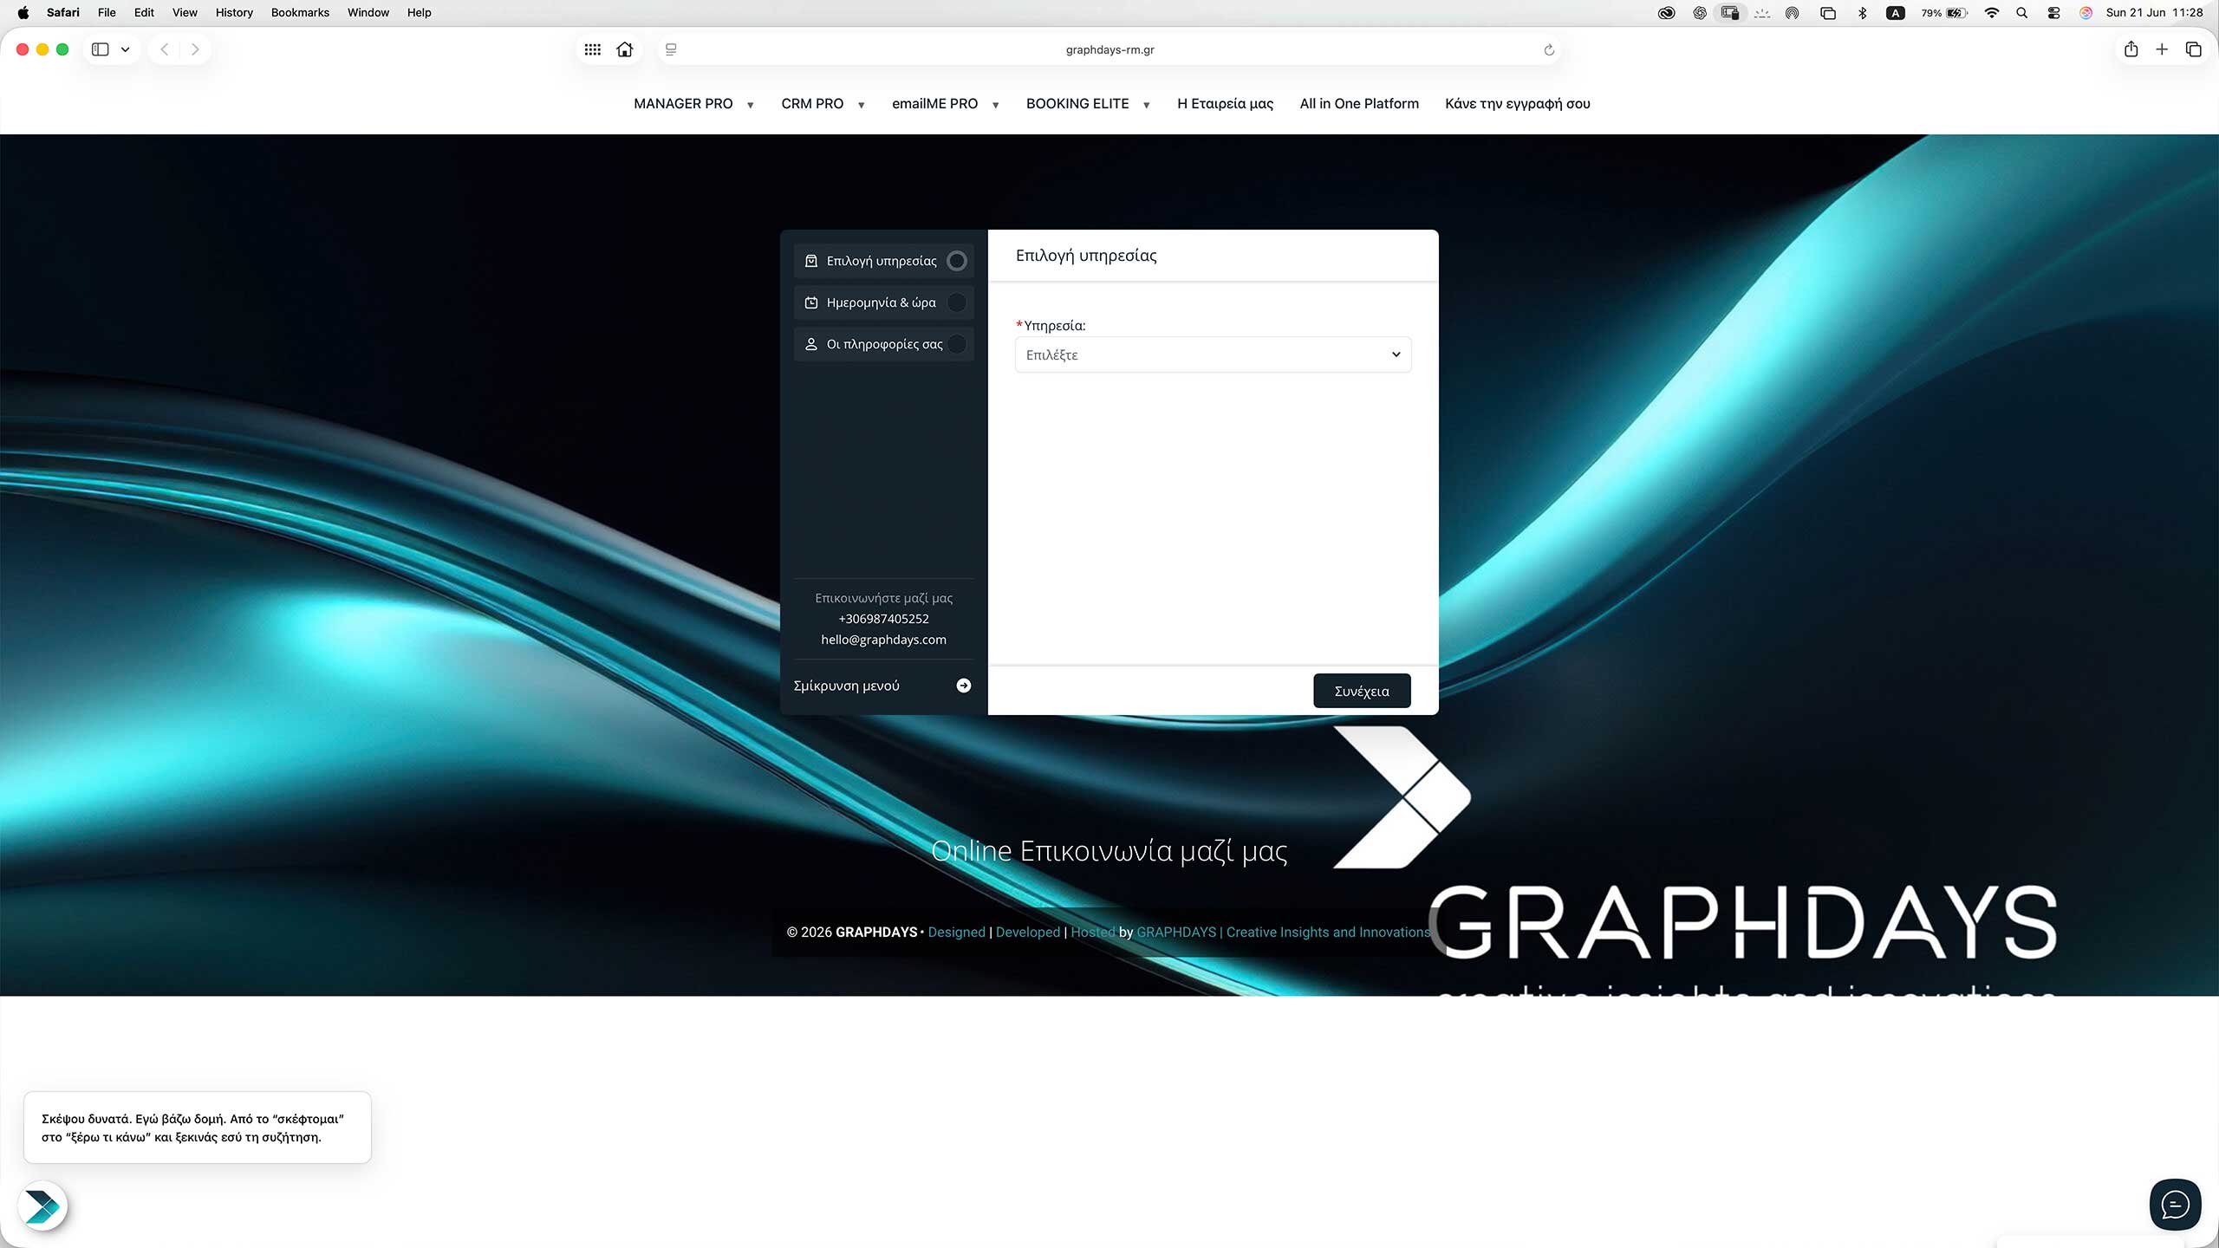Click the Siri icon in menu bar
Image resolution: width=2219 pixels, height=1248 pixels.
coord(2086,12)
